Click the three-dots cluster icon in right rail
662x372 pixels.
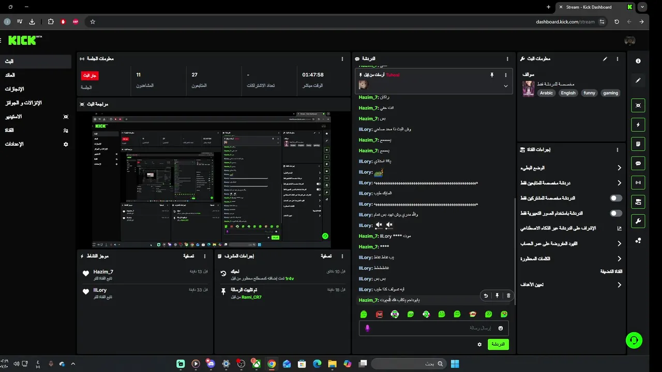tap(638, 240)
